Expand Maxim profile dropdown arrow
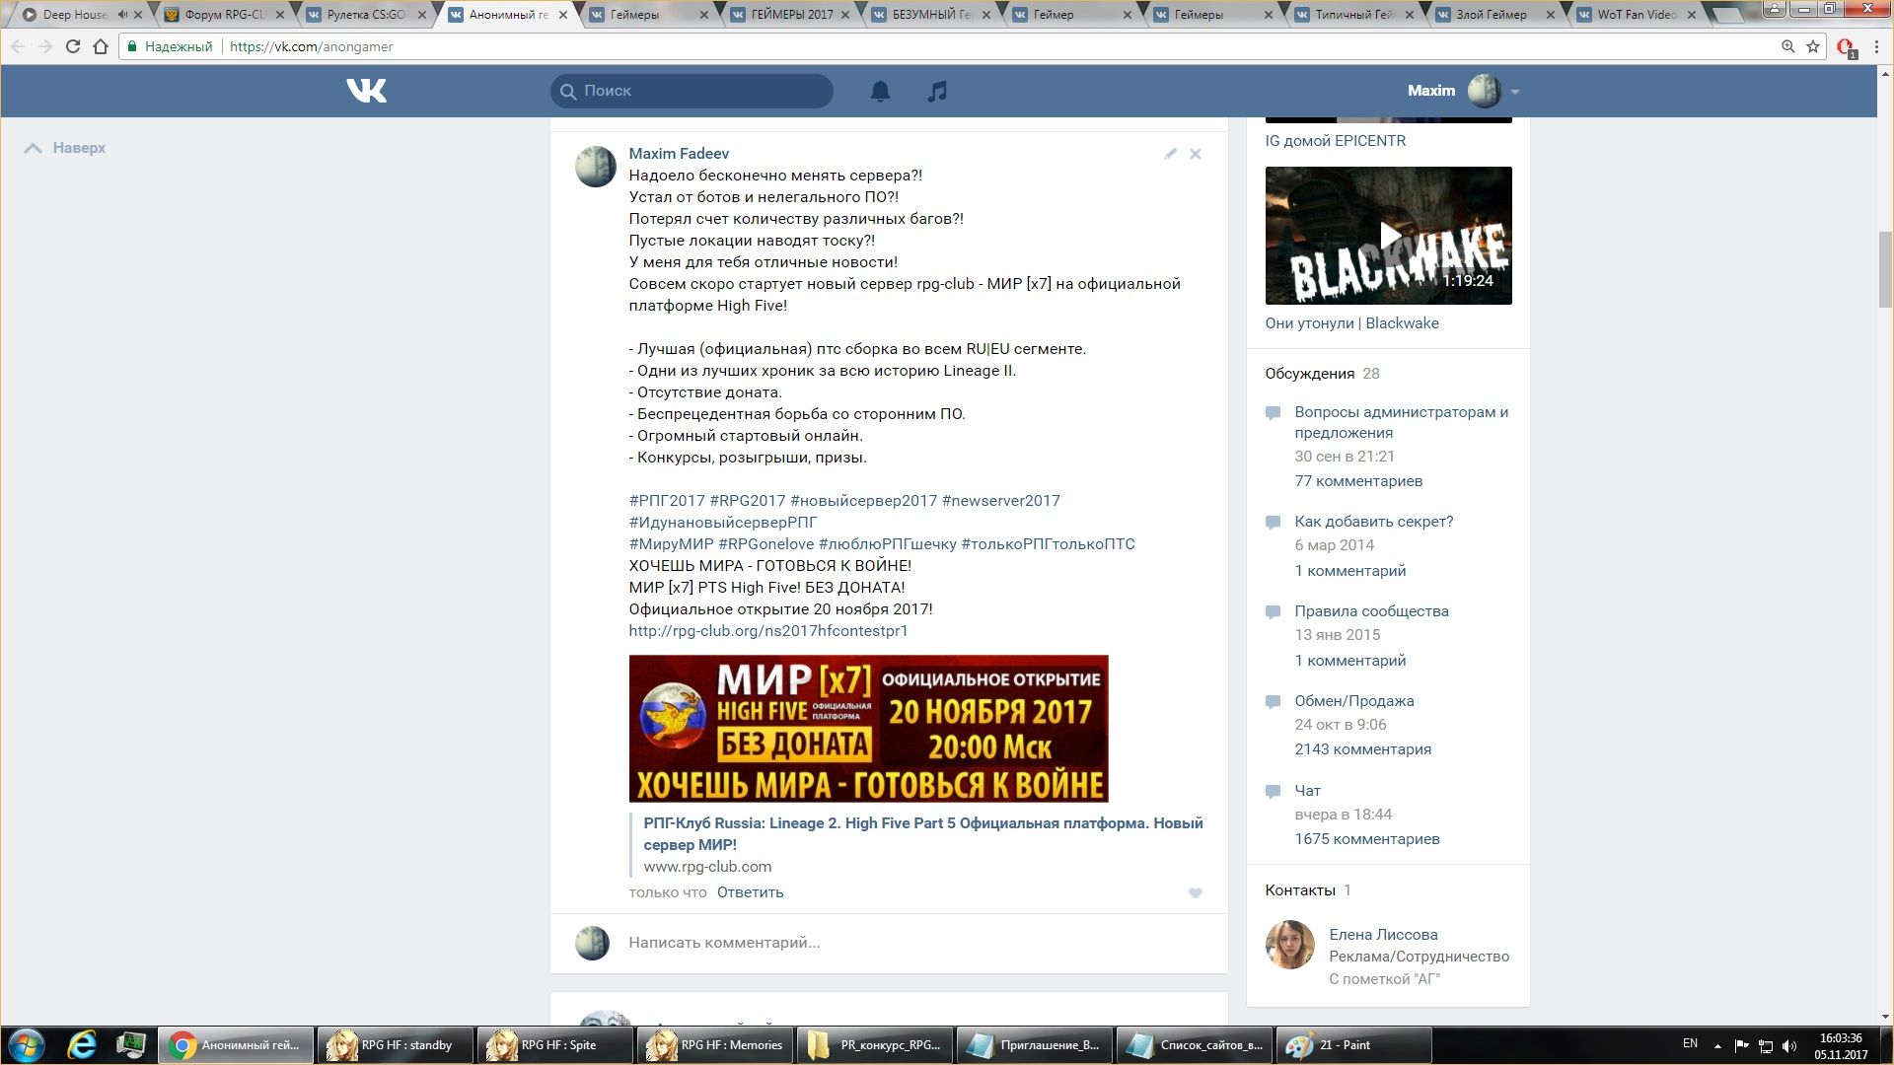 (1515, 92)
